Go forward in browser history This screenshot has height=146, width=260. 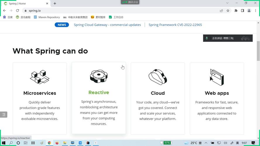pos(11,11)
